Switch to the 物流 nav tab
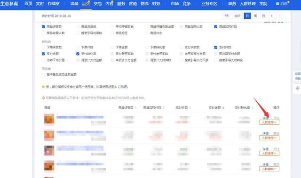Image resolution: width=301 pixels, height=178 pixels. coord(144,3)
